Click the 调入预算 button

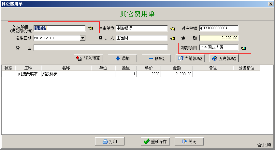pyautogui.click(x=89, y=58)
